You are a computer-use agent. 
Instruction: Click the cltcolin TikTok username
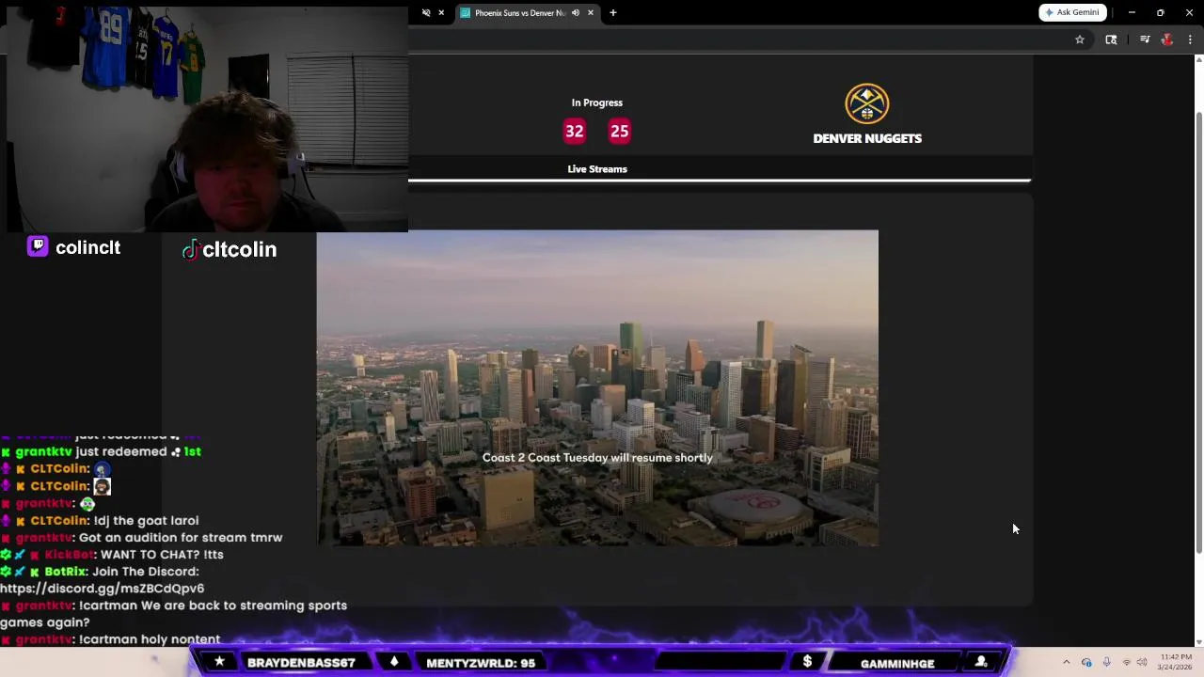point(240,249)
